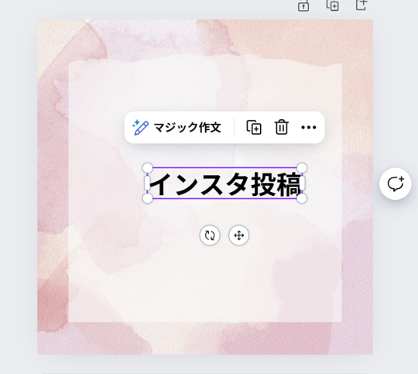Image resolution: width=418 pixels, height=374 pixels.
Task: Add a comment using the speech bubble button
Action: 396,184
